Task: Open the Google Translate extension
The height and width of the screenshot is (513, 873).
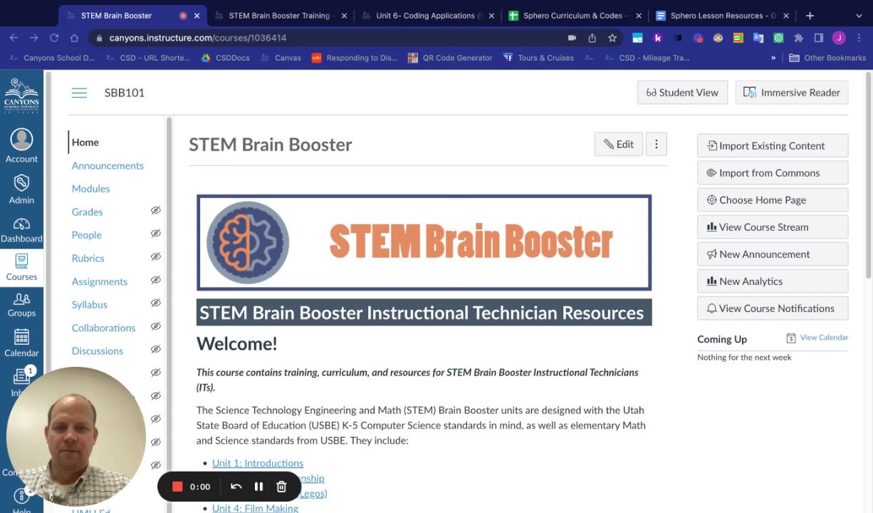Action: [758, 38]
